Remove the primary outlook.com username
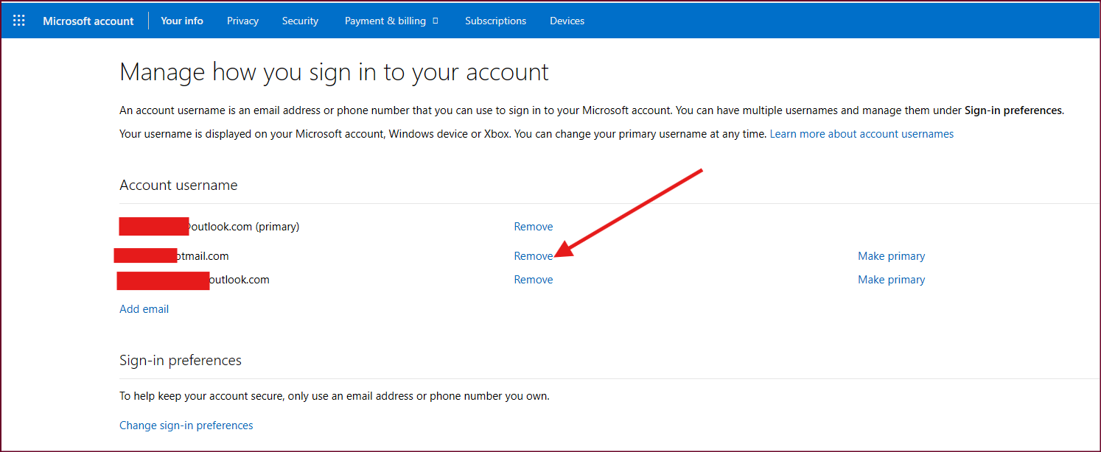 534,227
